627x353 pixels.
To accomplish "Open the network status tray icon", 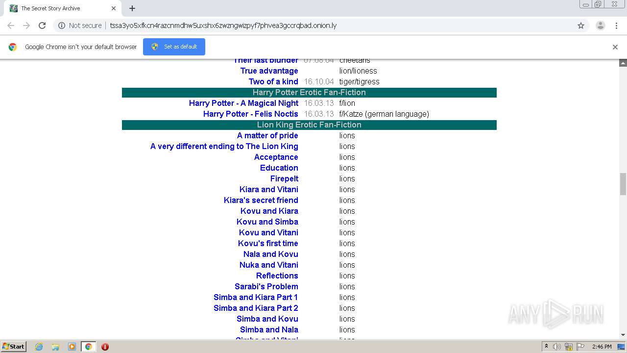I will tap(569, 347).
